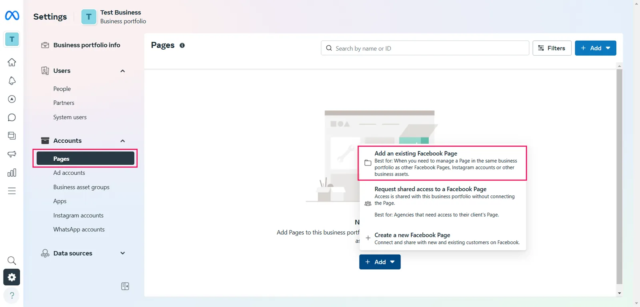This screenshot has height=307, width=640.
Task: Open the bar chart insights icon
Action: (x=12, y=173)
